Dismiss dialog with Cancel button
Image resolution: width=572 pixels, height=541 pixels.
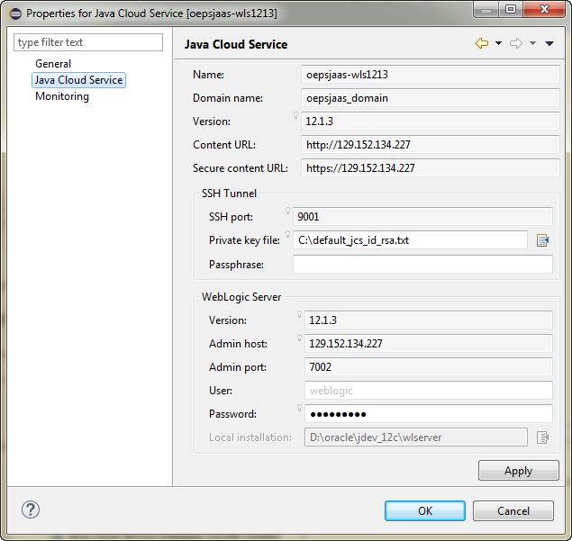point(513,510)
